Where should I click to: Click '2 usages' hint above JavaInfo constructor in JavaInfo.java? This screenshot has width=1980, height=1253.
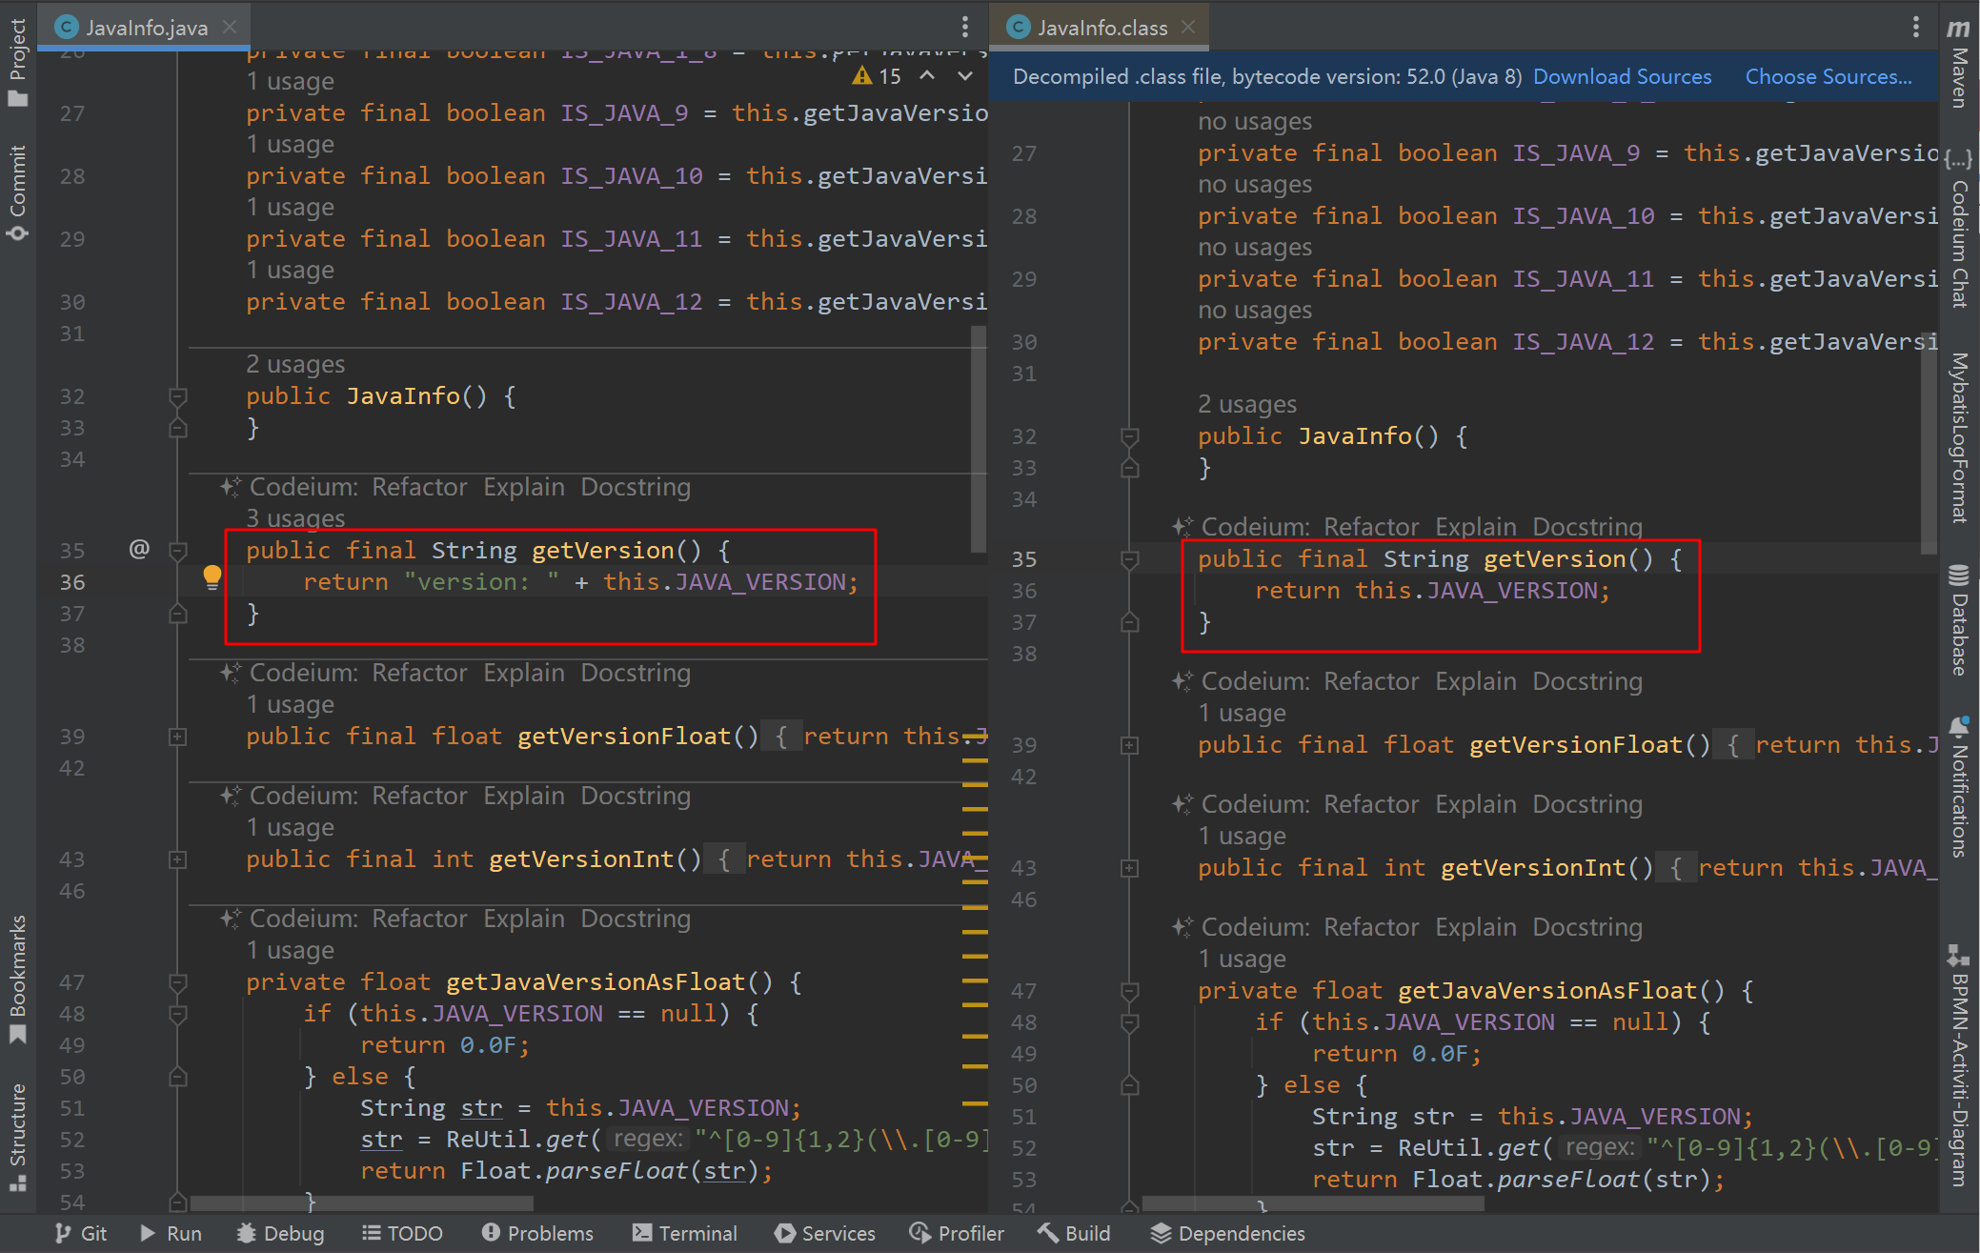(295, 364)
